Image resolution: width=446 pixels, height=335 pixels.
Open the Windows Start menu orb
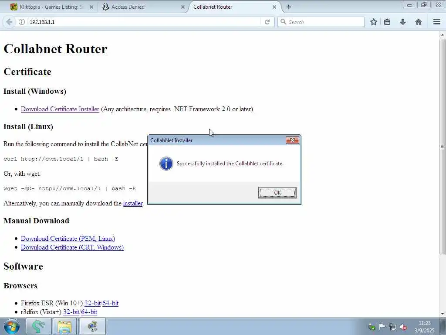[12, 326]
